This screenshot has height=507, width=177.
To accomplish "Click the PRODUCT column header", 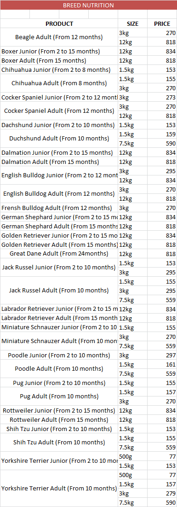I will 59,23.
